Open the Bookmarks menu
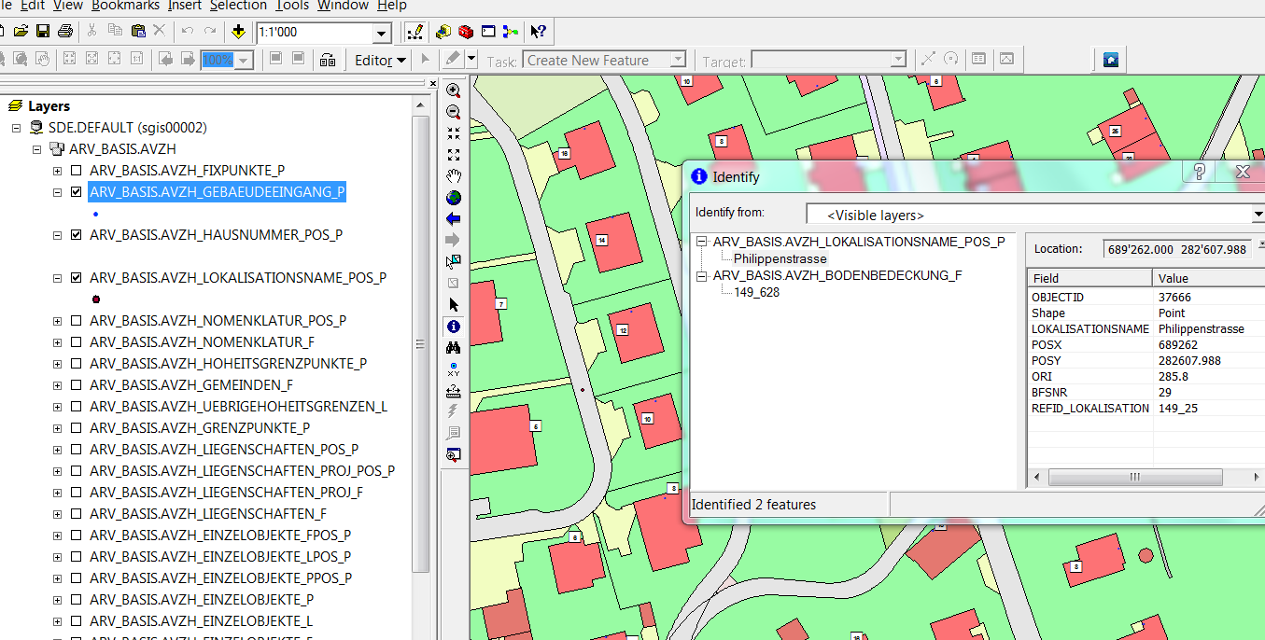1265x640 pixels. 125,6
